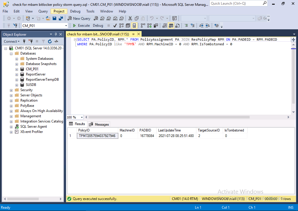Open the CM_P01 available databases dropdown

coord(66,26)
